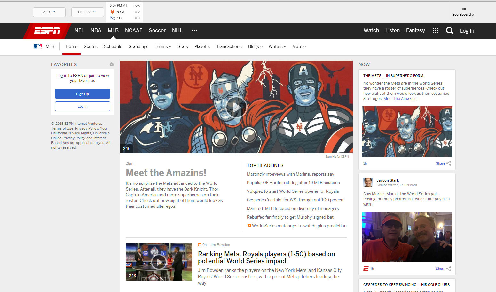496x292 pixels.
Task: Select NFL in the top navigation
Action: [79, 30]
